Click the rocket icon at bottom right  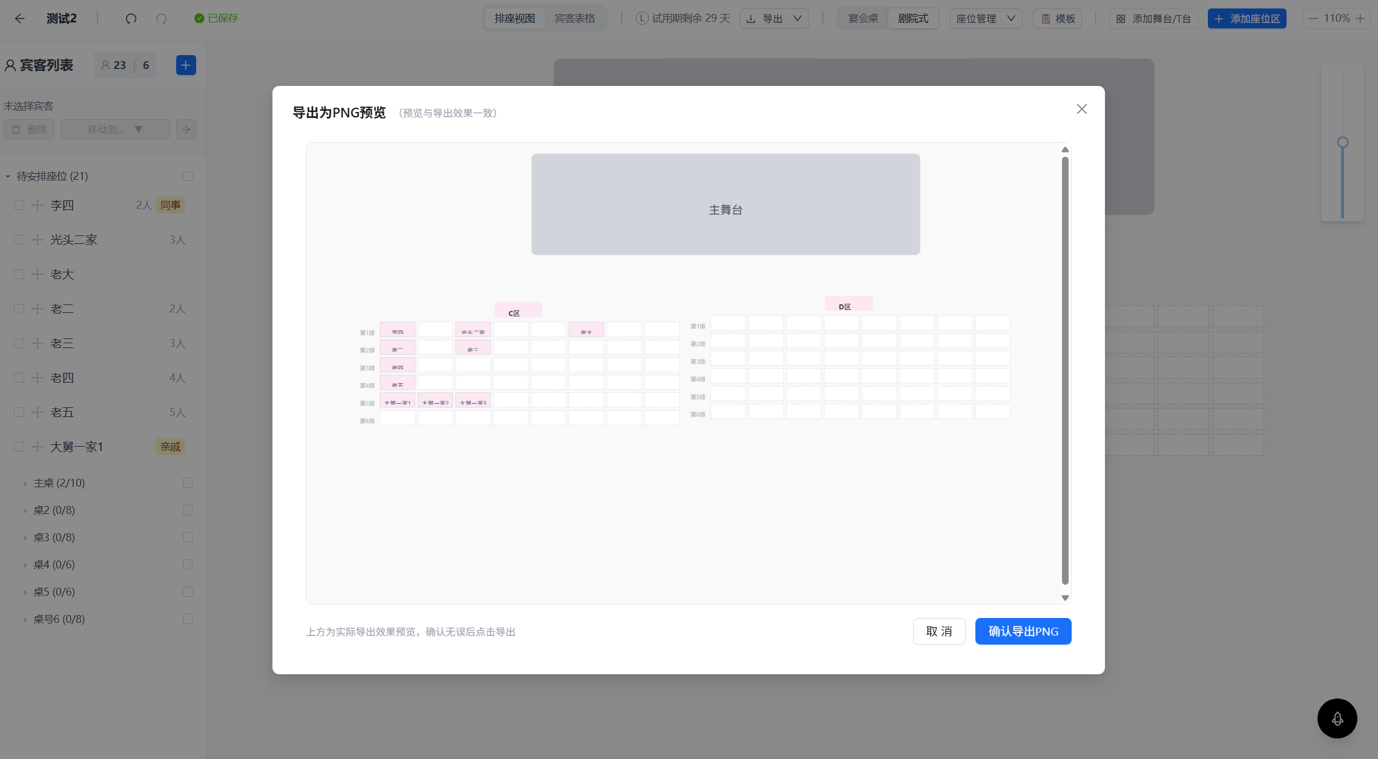[x=1337, y=718]
